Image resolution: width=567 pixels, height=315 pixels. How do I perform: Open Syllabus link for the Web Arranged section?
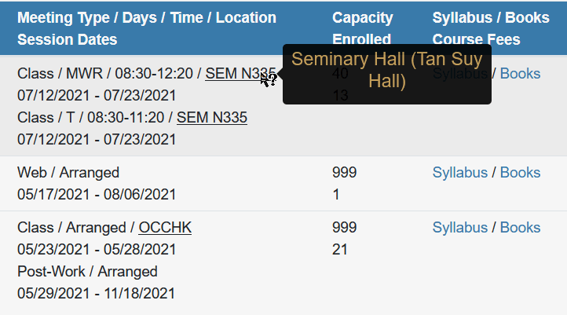point(460,173)
